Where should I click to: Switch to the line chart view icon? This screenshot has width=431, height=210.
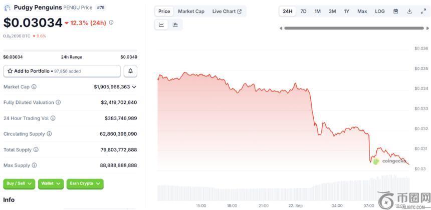[x=161, y=24]
